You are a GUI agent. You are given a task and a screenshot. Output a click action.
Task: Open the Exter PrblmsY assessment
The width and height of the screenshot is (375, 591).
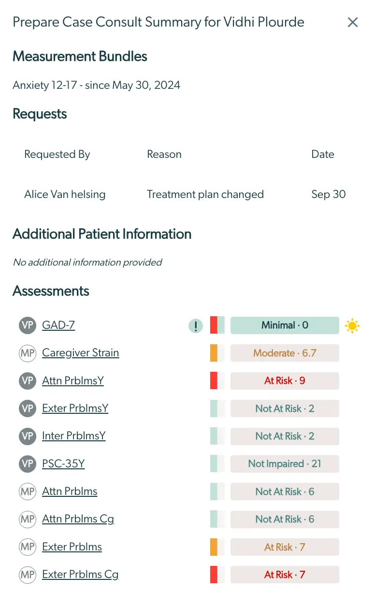point(74,408)
